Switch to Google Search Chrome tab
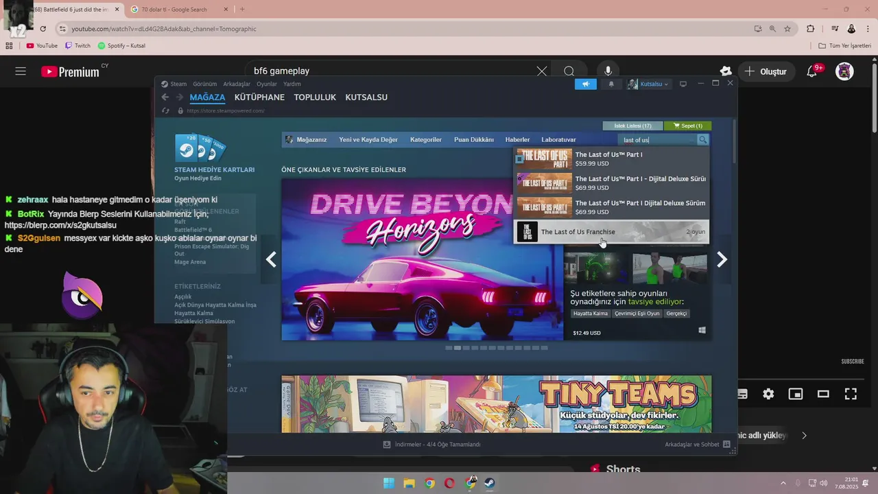The image size is (878, 494). [x=178, y=10]
